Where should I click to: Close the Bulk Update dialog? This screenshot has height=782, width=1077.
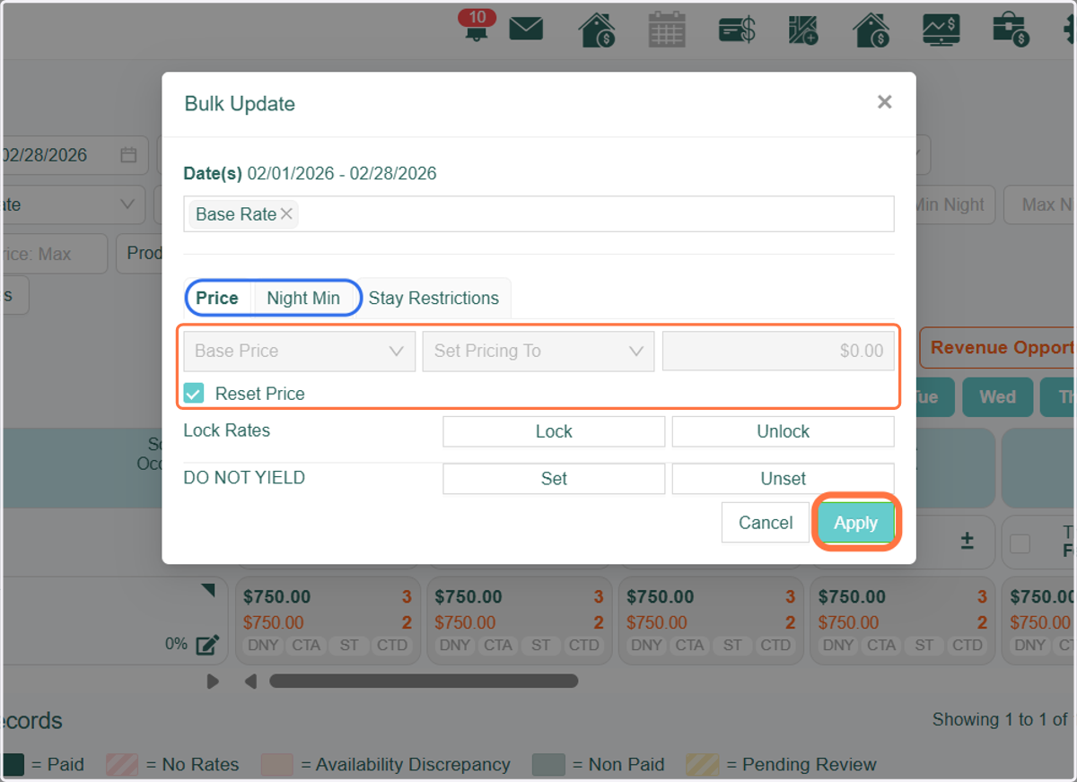click(x=885, y=102)
